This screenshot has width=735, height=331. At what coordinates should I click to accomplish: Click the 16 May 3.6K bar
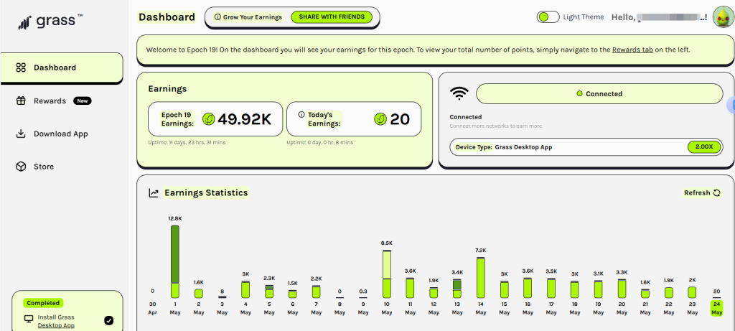pos(528,288)
